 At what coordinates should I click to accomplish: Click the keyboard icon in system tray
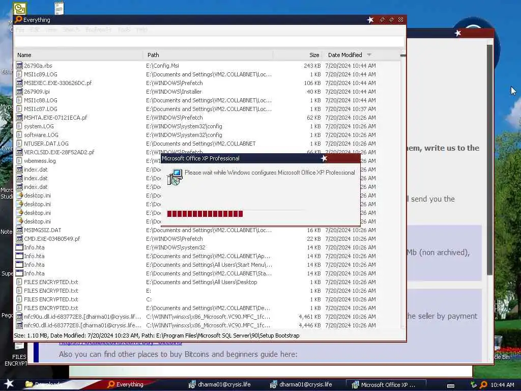click(x=451, y=385)
